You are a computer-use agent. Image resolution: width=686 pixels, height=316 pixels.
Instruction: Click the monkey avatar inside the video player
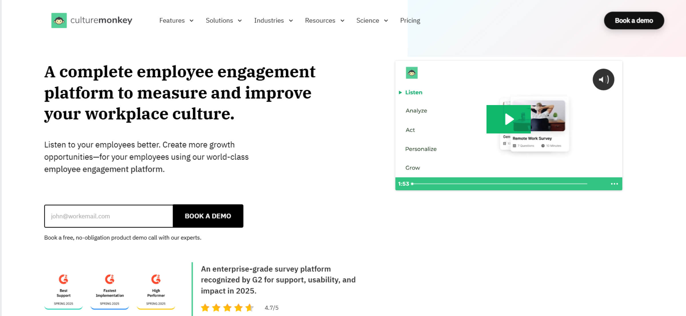[x=411, y=73]
